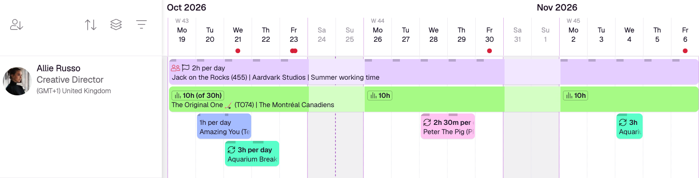Click the people icon on Jack on the Rocks booking
The height and width of the screenshot is (178, 699).
click(176, 68)
